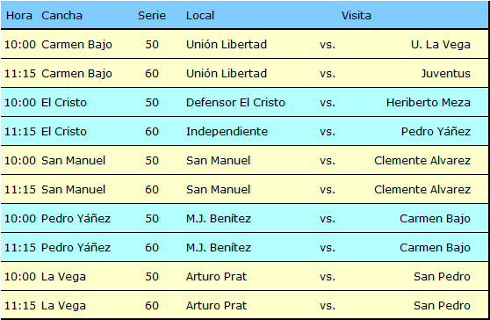Select La Vega cancha in the 10:00 row
The height and width of the screenshot is (320, 490).
point(63,277)
